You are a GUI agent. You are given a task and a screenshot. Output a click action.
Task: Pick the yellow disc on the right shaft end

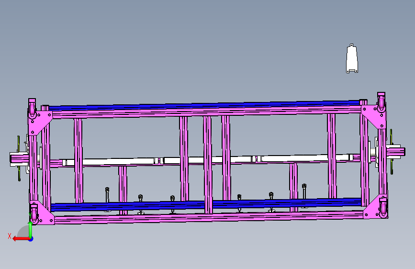click(392, 152)
